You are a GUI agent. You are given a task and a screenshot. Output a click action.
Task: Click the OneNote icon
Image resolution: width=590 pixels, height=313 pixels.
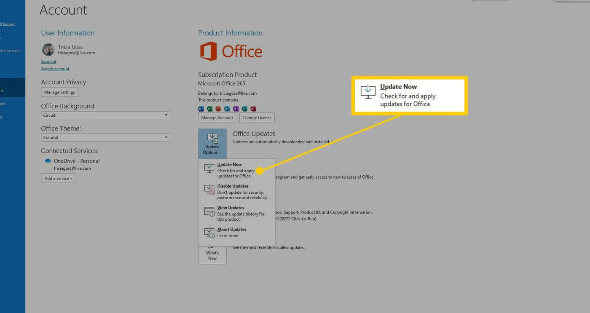coord(236,108)
